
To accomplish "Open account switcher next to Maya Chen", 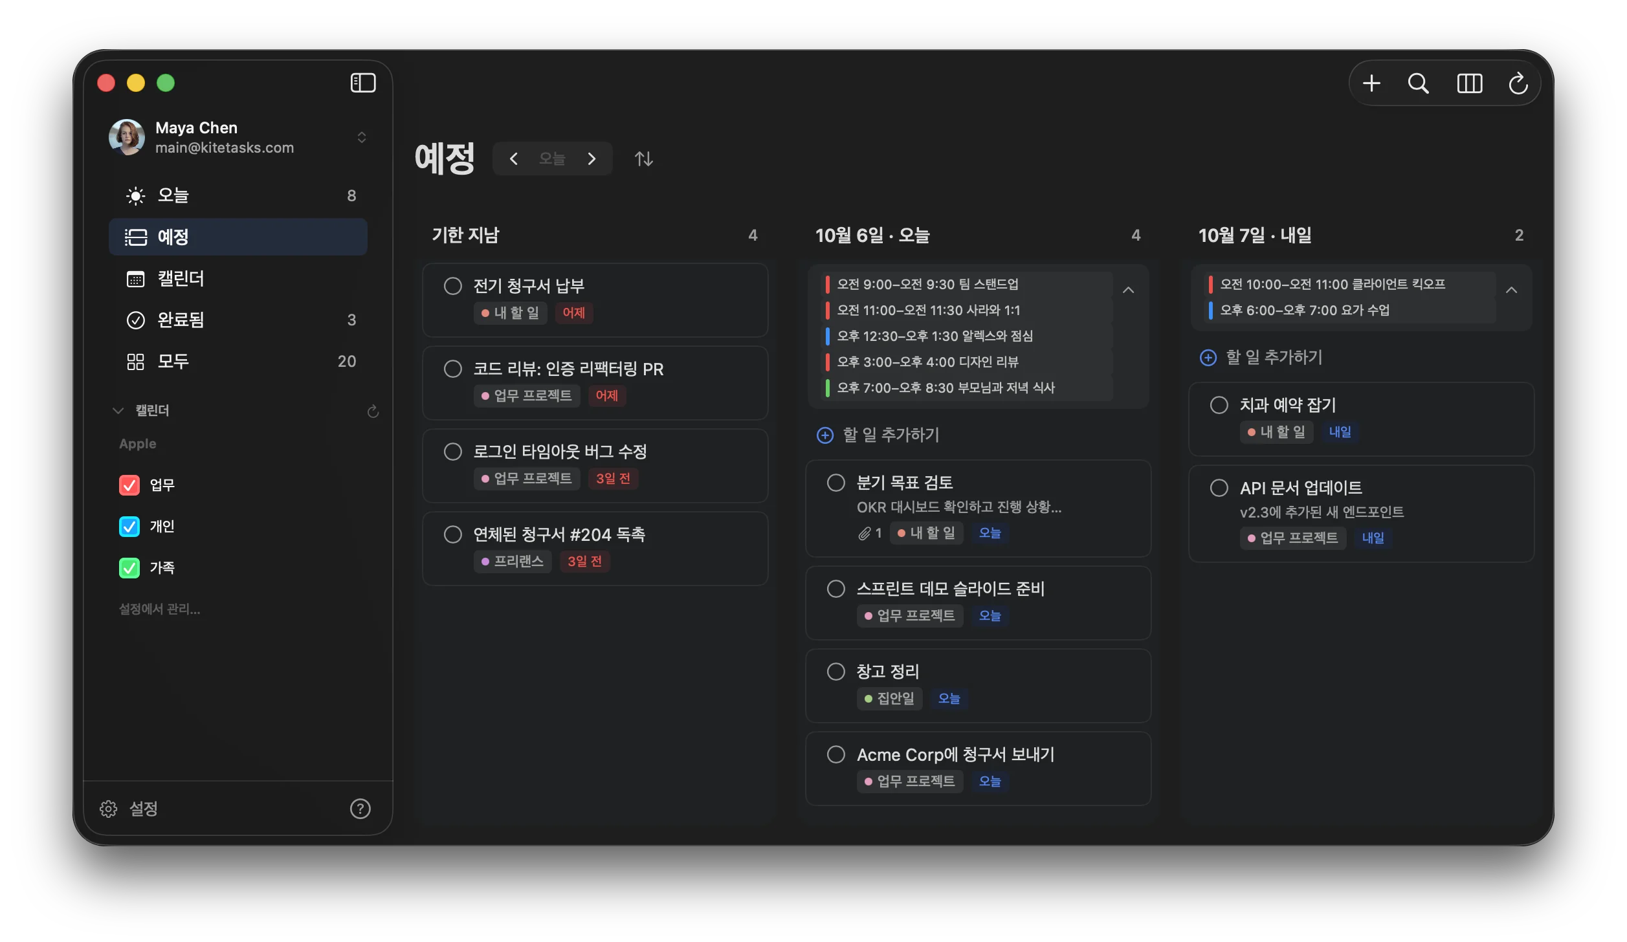I will pyautogui.click(x=362, y=137).
